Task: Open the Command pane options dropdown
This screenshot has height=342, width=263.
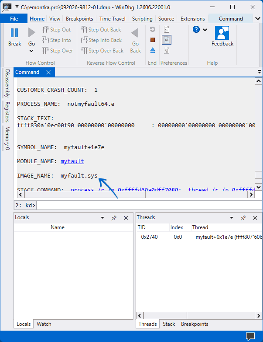Action: click(260, 72)
